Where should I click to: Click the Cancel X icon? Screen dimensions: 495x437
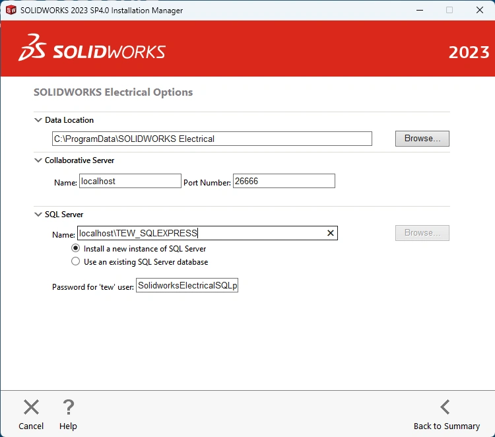pos(31,407)
